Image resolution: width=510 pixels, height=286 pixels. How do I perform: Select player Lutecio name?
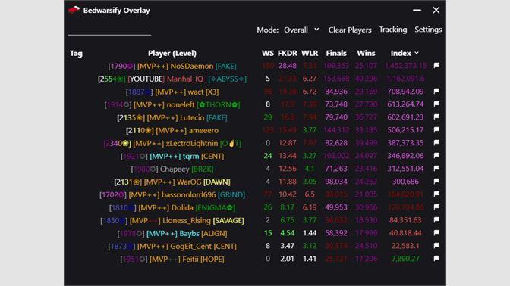[x=192, y=117]
